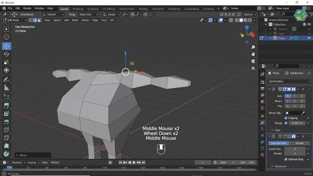Open the Orientation Default dropdown
The image size is (313, 176).
point(53,14)
